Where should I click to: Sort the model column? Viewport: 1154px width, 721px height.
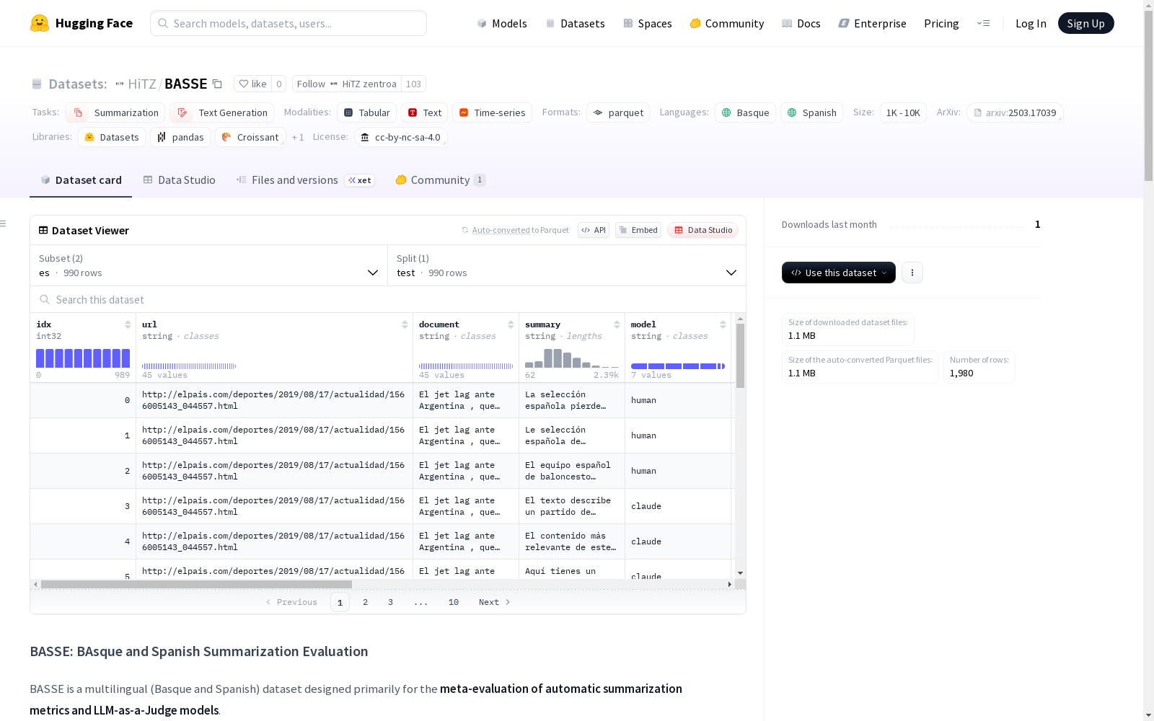coord(723,324)
